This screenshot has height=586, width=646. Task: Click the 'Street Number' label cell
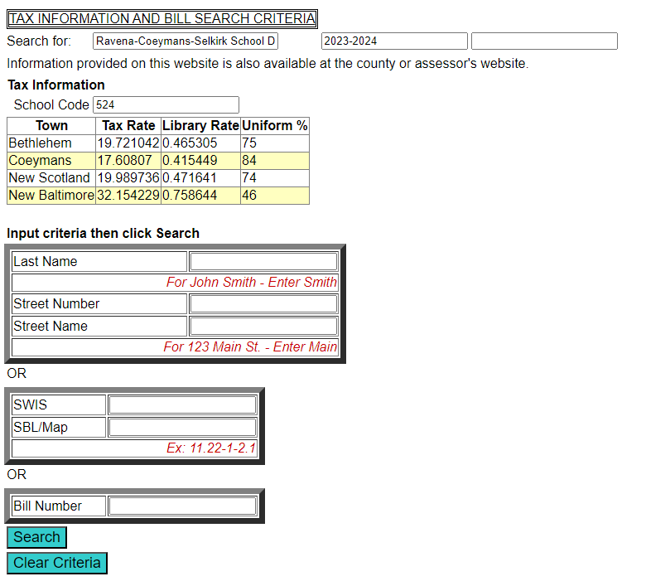click(x=99, y=304)
